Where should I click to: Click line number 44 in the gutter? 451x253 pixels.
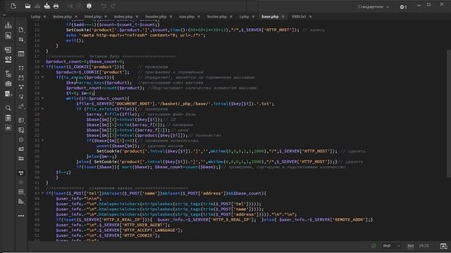click(37, 198)
